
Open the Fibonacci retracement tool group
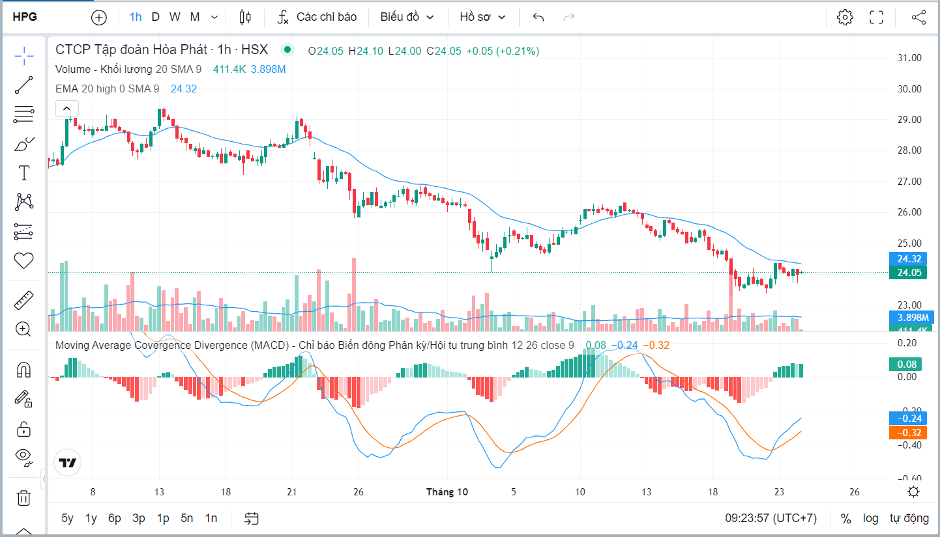(x=23, y=114)
